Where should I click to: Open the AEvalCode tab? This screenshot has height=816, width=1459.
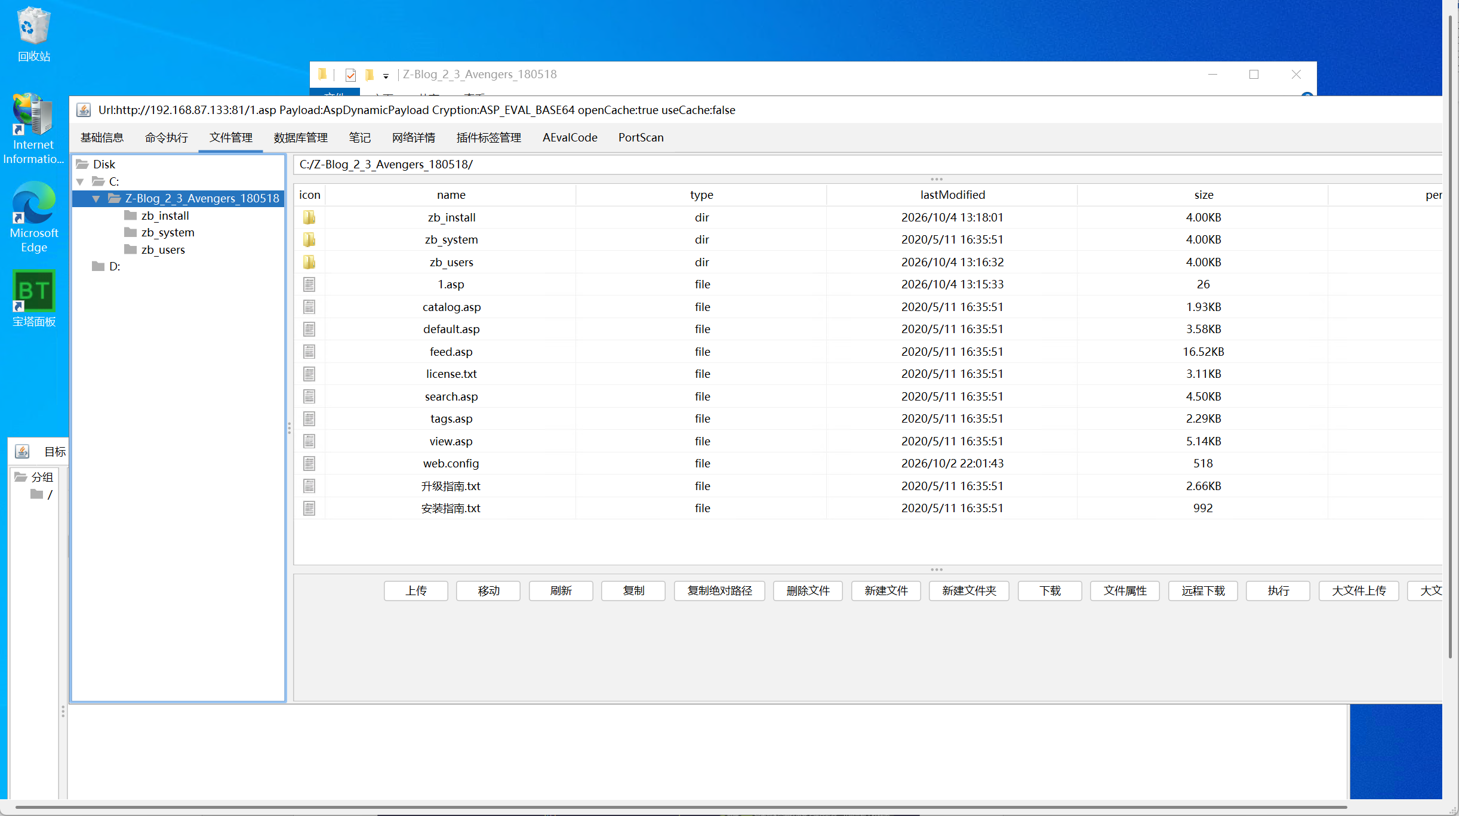coord(570,137)
